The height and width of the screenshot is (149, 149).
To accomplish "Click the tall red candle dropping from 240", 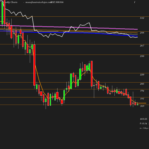I will [x=92, y=74].
